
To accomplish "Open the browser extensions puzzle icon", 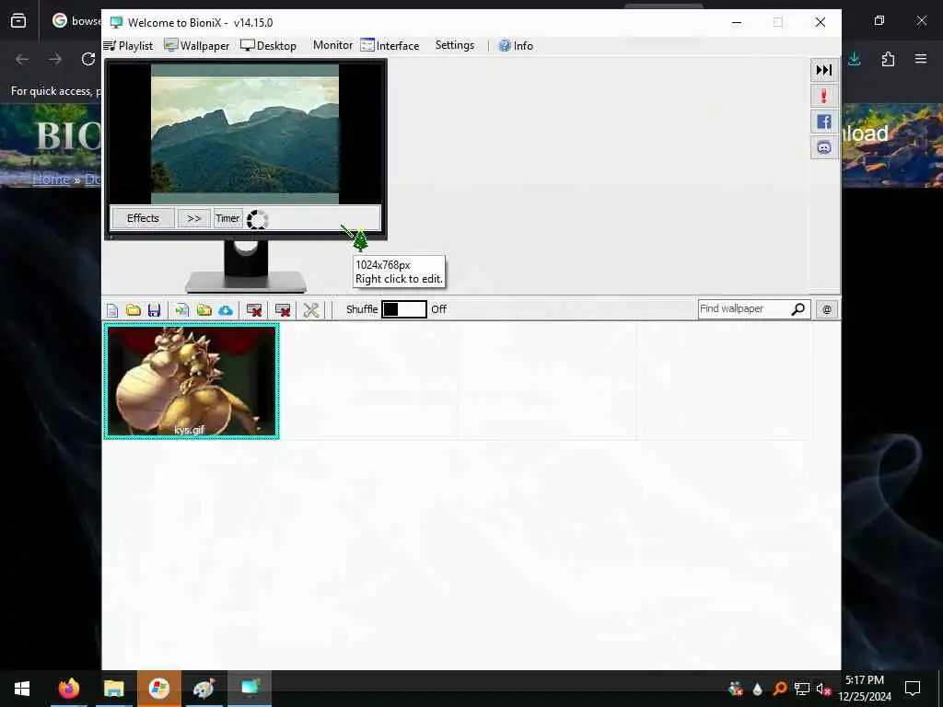I will (888, 59).
